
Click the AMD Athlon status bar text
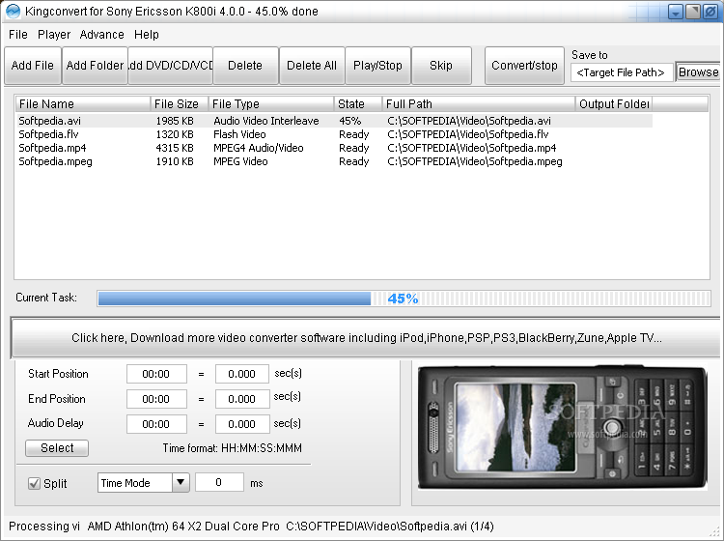pyautogui.click(x=183, y=527)
